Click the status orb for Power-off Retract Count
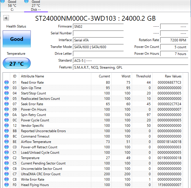 click(x=7, y=147)
